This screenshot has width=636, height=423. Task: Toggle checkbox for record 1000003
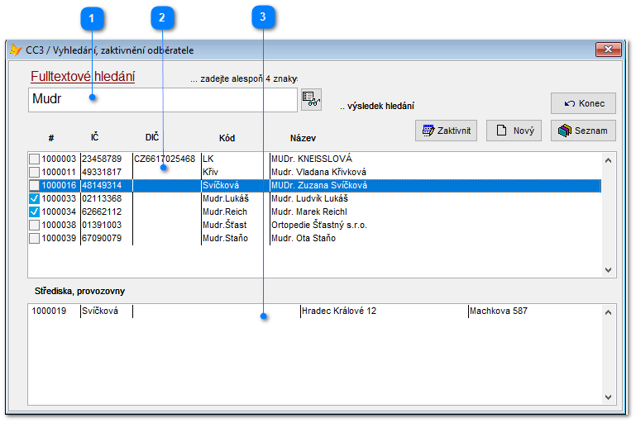coord(34,159)
